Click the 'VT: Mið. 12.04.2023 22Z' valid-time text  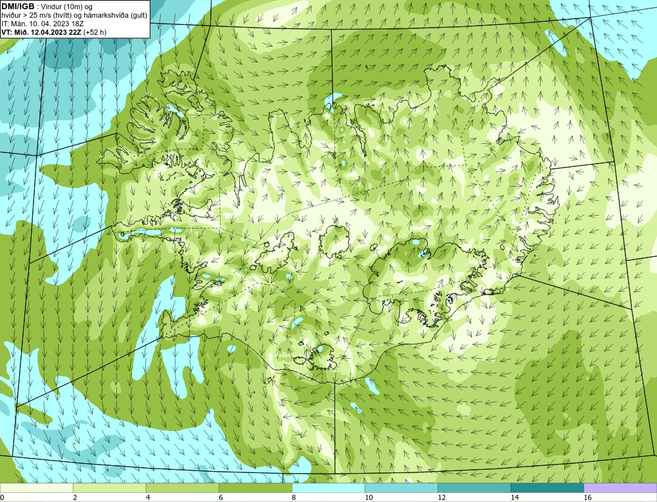(x=41, y=32)
